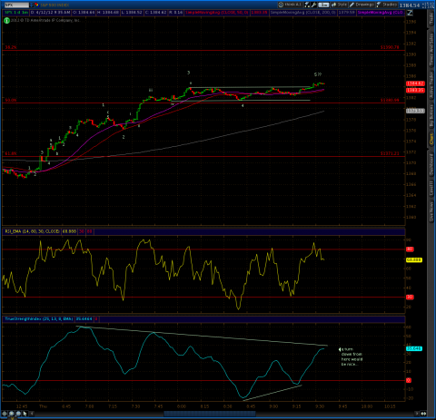This screenshot has height=420, width=436.
Task: Click the first zoom icon at bottom left
Action: point(5,414)
